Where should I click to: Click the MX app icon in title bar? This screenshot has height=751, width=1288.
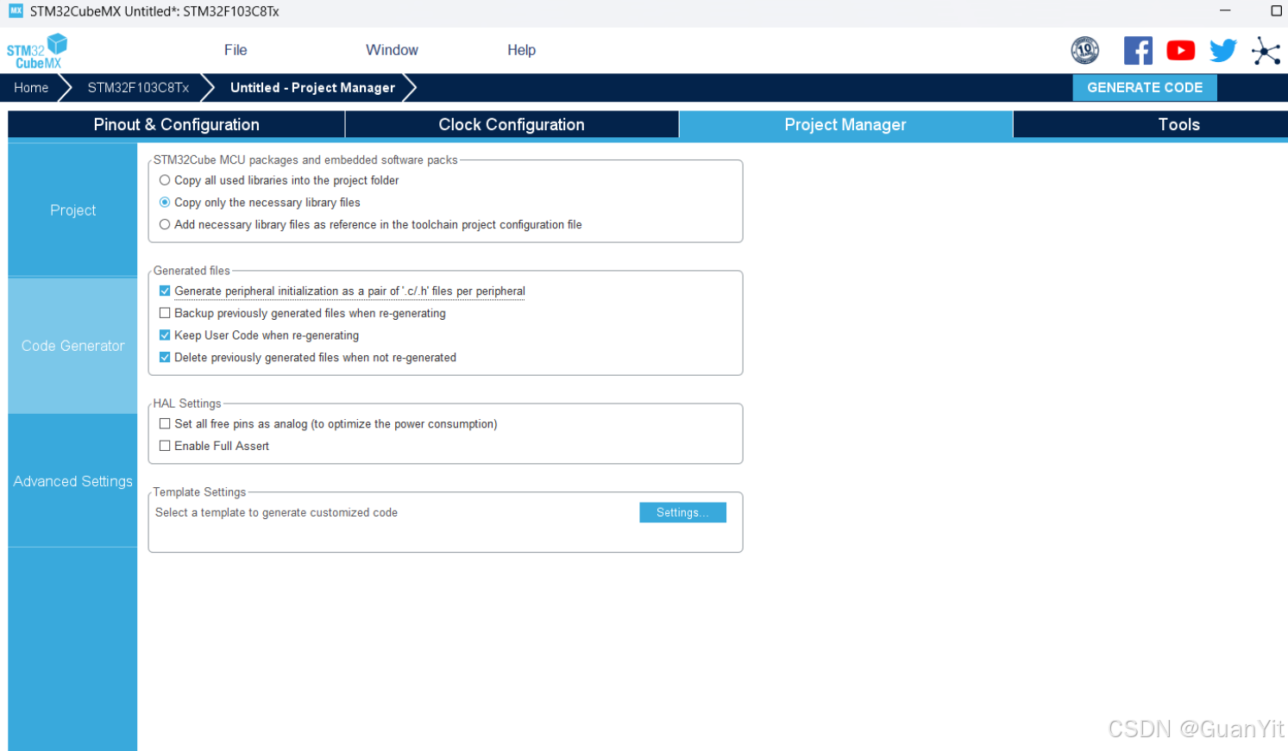click(x=16, y=11)
